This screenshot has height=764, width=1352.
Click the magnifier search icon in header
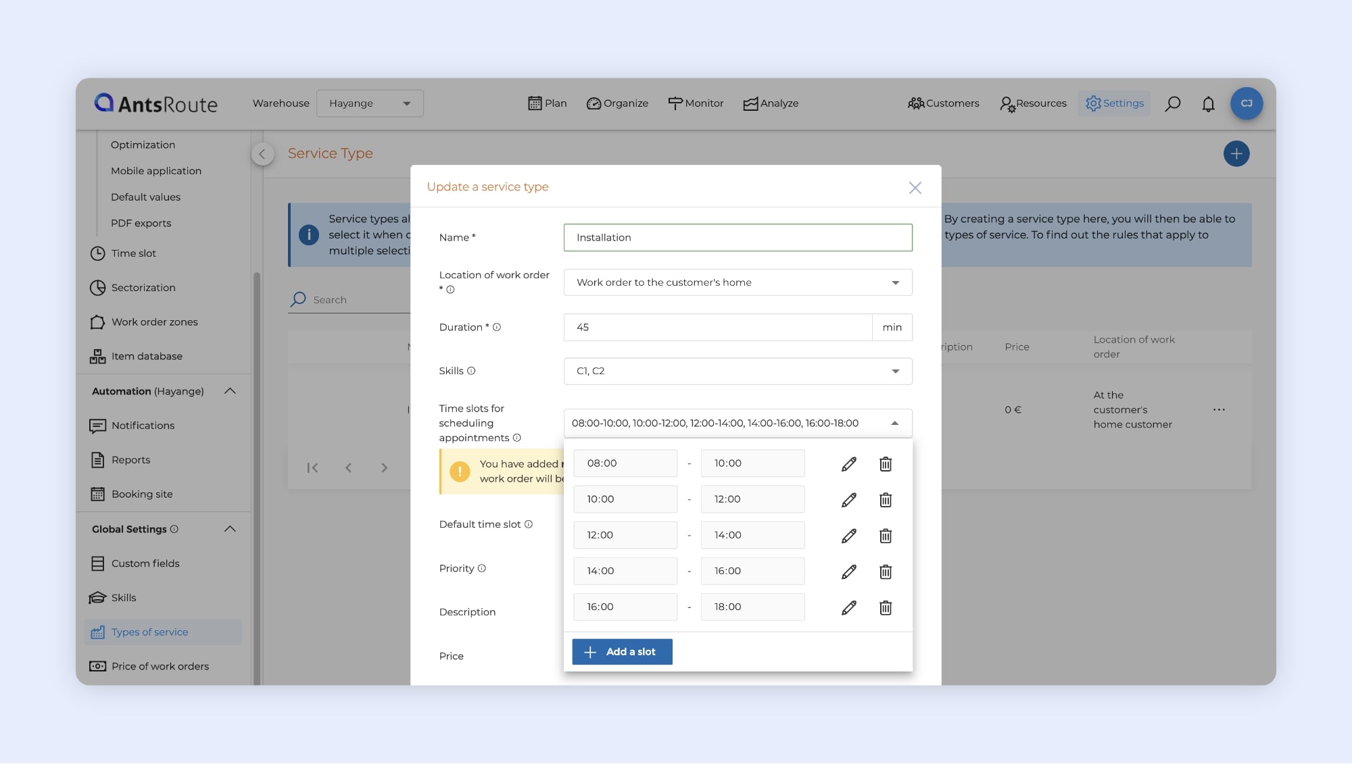[1173, 104]
